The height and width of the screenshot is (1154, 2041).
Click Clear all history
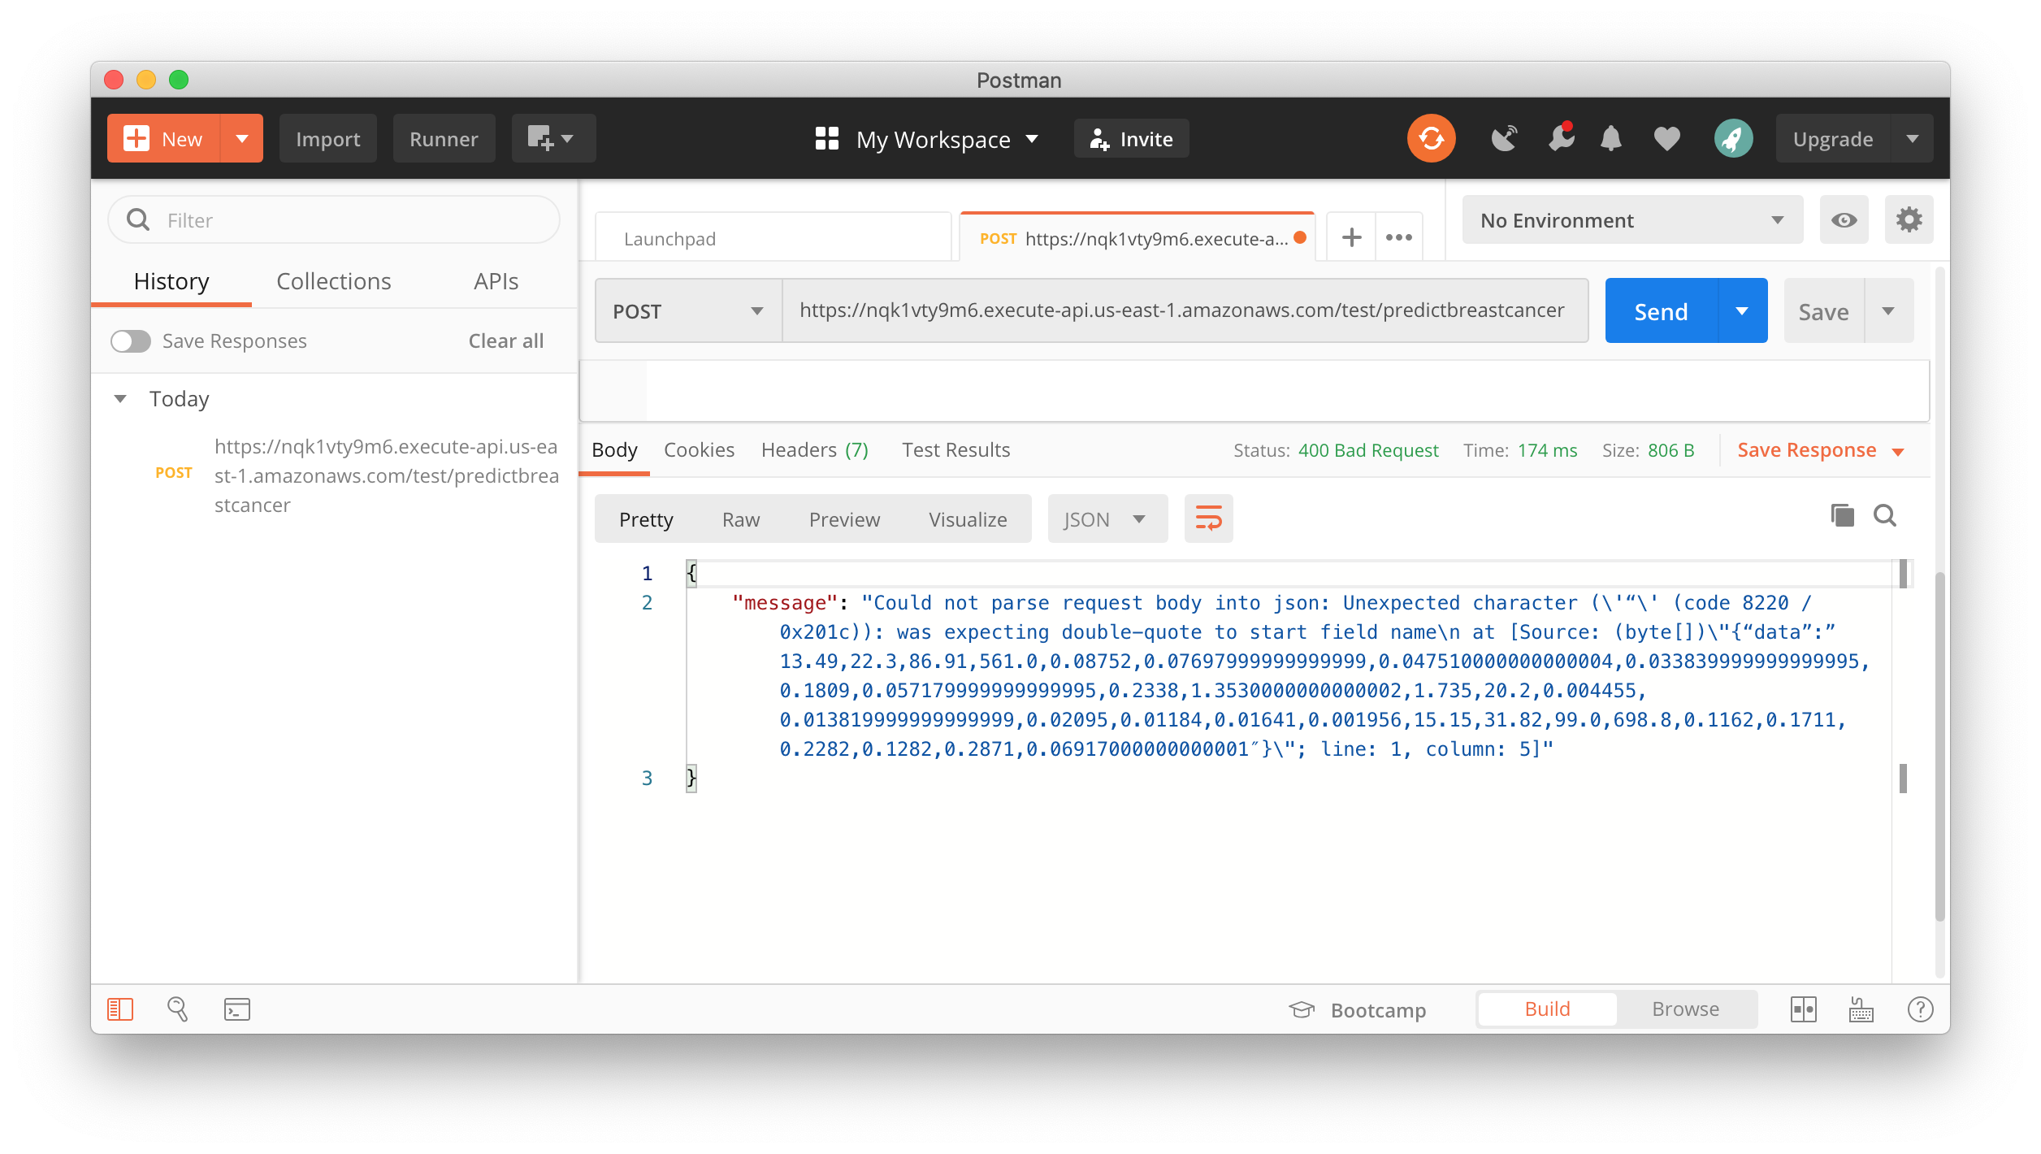click(x=505, y=341)
